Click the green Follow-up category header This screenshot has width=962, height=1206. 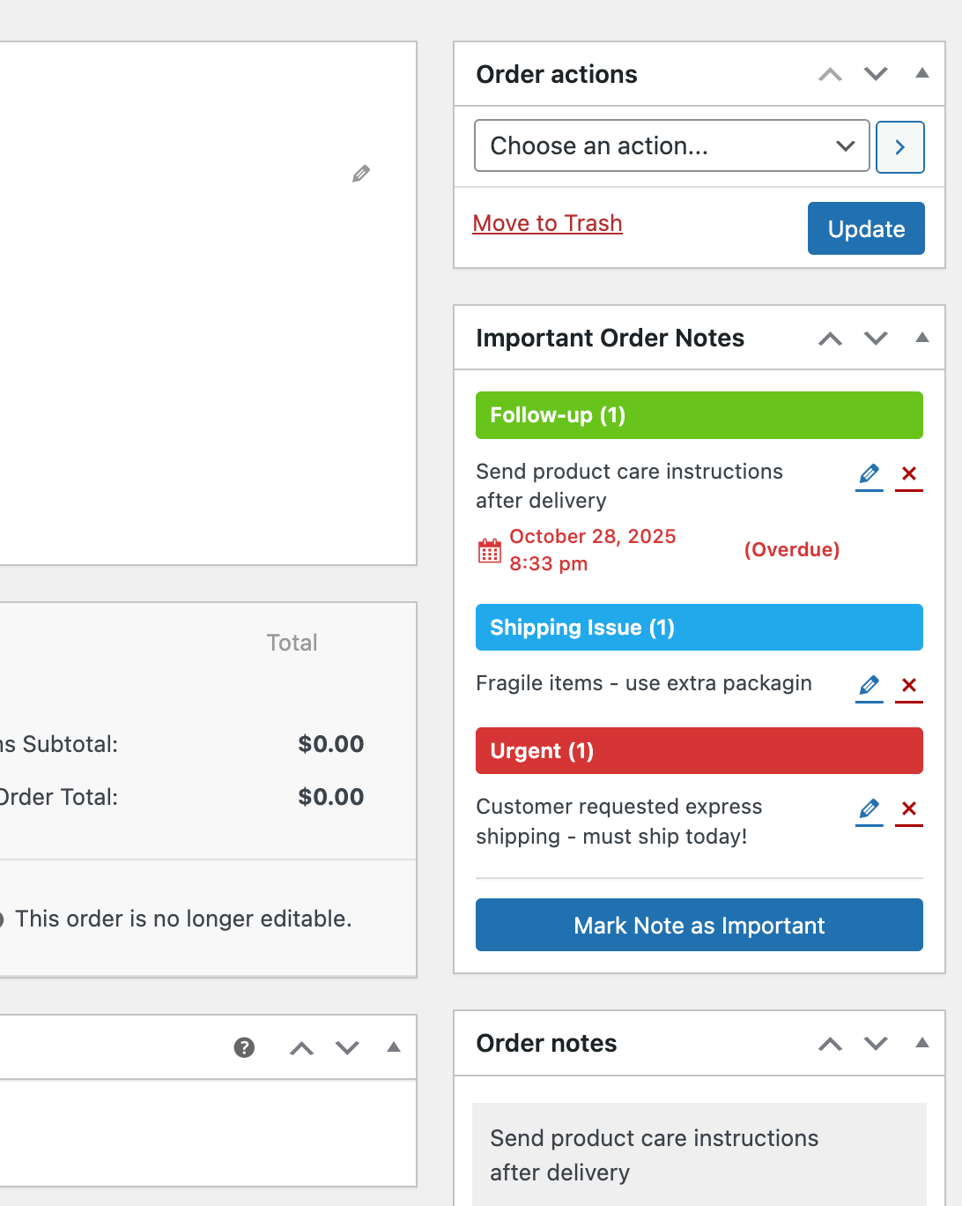click(x=699, y=415)
